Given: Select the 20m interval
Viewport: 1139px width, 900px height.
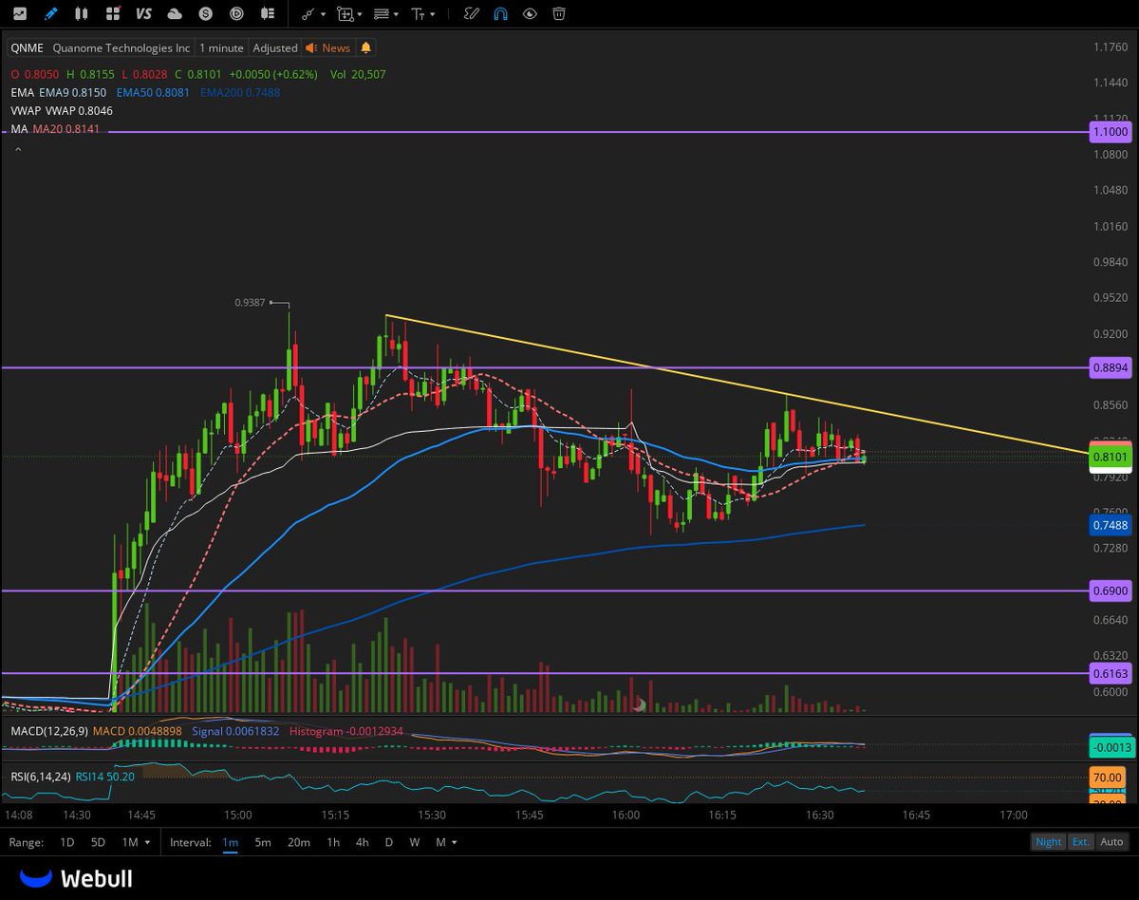Looking at the screenshot, I should pyautogui.click(x=298, y=842).
